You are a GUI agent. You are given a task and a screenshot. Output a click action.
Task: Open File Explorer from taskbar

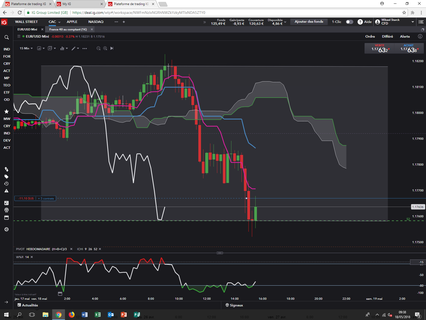[x=45, y=315]
